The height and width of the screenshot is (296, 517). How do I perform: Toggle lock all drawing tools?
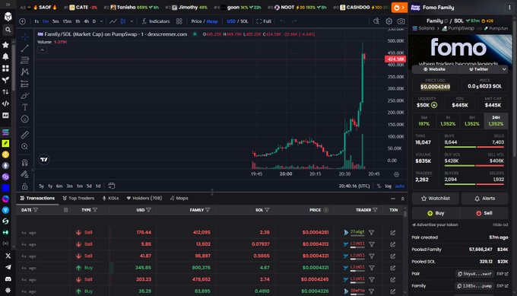(x=25, y=186)
